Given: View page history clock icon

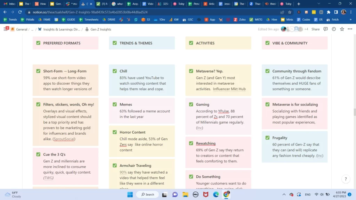Looking at the screenshot, I should click(x=334, y=29).
